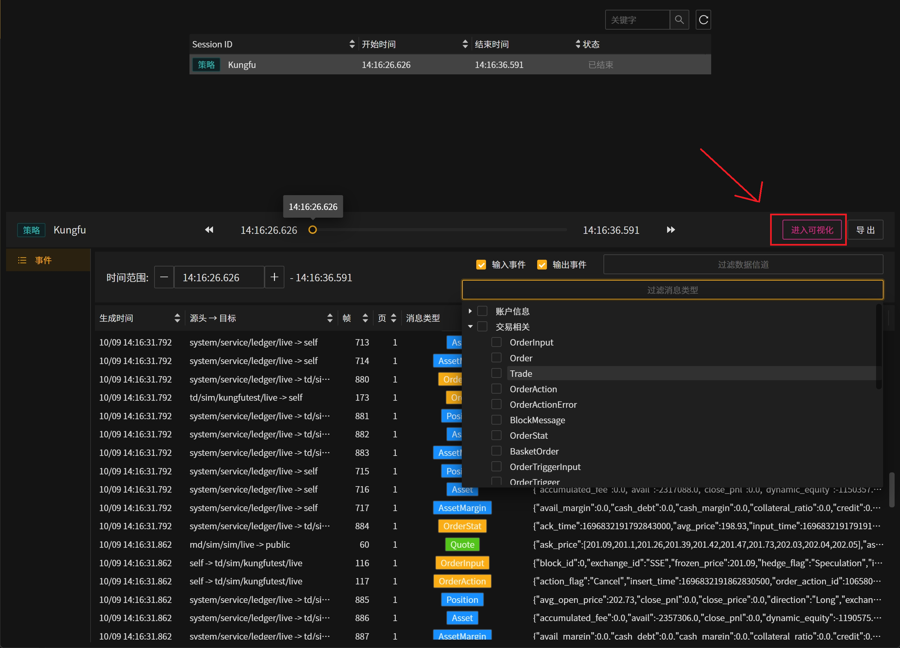Click the keyword search magnifier icon
The width and height of the screenshot is (900, 648).
(x=679, y=20)
